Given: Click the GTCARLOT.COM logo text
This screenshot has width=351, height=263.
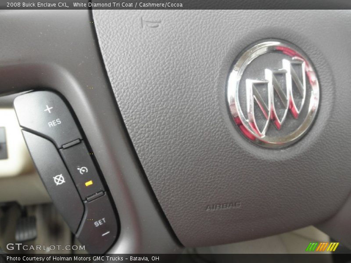Looking at the screenshot, I should tap(46, 247).
